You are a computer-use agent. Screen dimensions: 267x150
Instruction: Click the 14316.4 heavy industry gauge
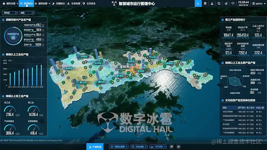pos(33,111)
